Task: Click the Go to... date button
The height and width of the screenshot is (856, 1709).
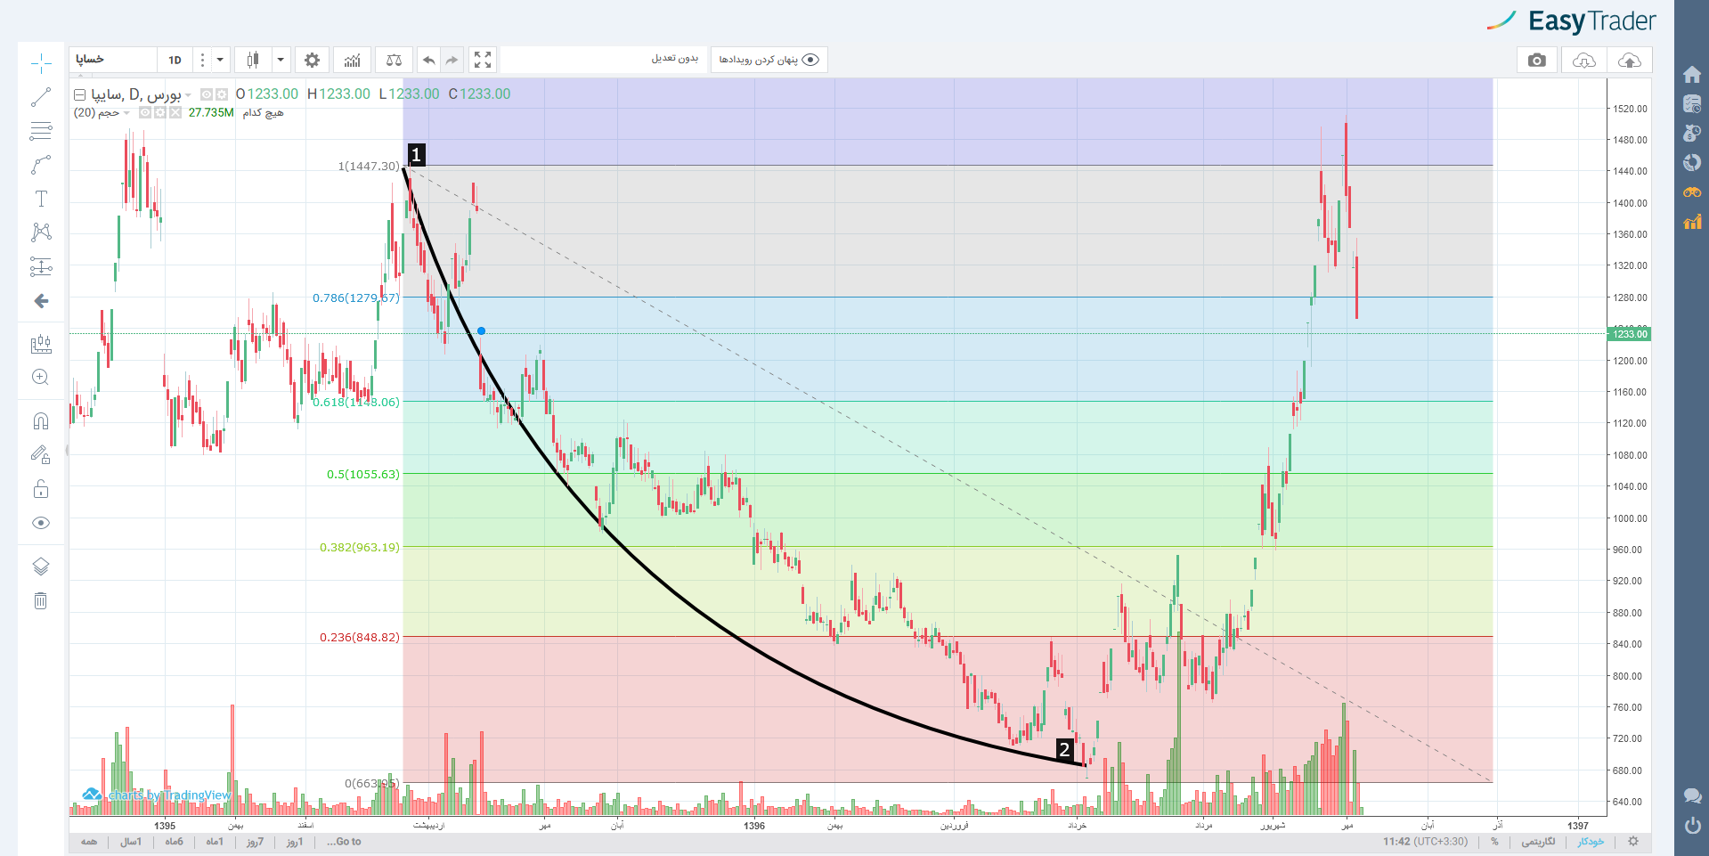Action: [344, 842]
